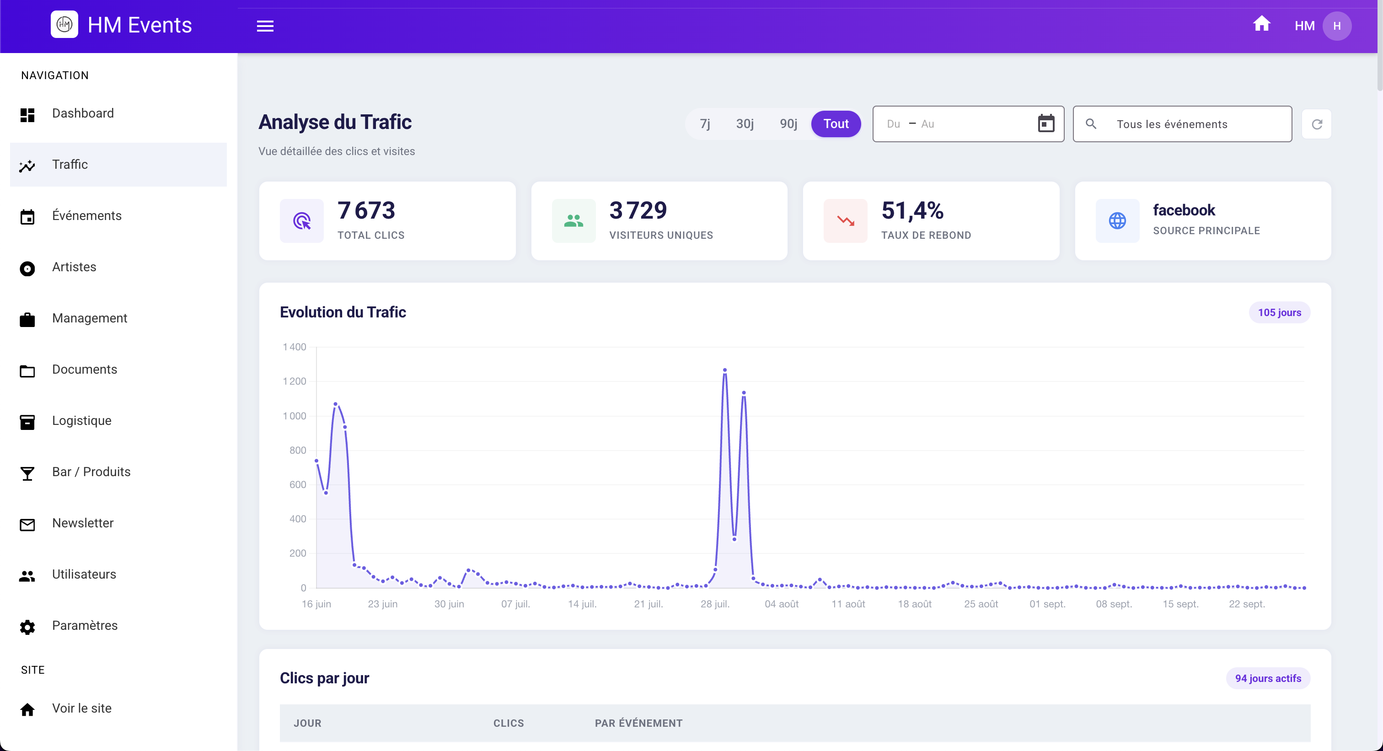The width and height of the screenshot is (1383, 751).
Task: Click the Traffic chart icon in sidebar
Action: [x=27, y=166]
